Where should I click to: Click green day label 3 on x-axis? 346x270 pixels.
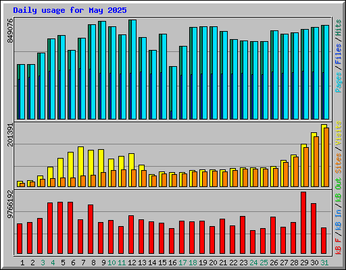pyautogui.click(x=43, y=263)
